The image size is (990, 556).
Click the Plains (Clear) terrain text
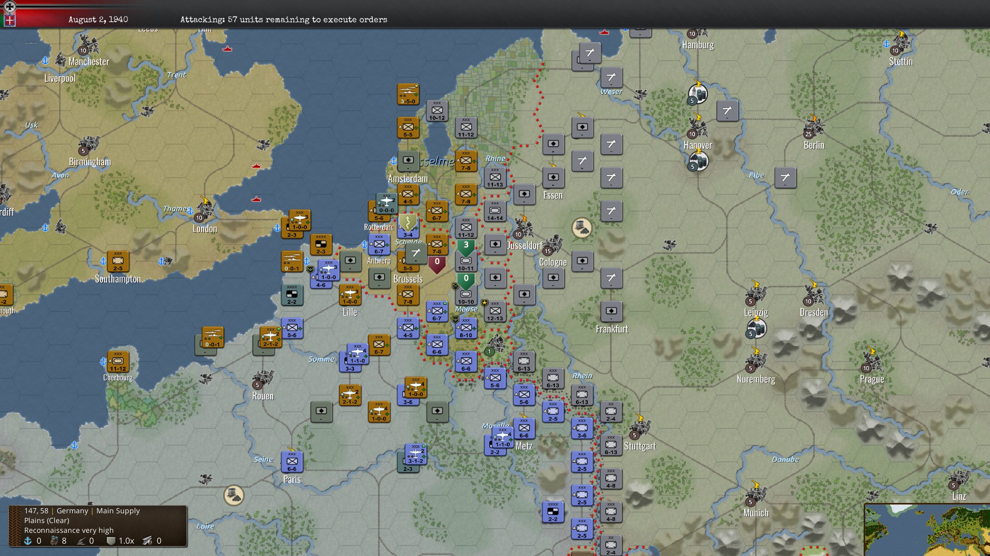47,520
